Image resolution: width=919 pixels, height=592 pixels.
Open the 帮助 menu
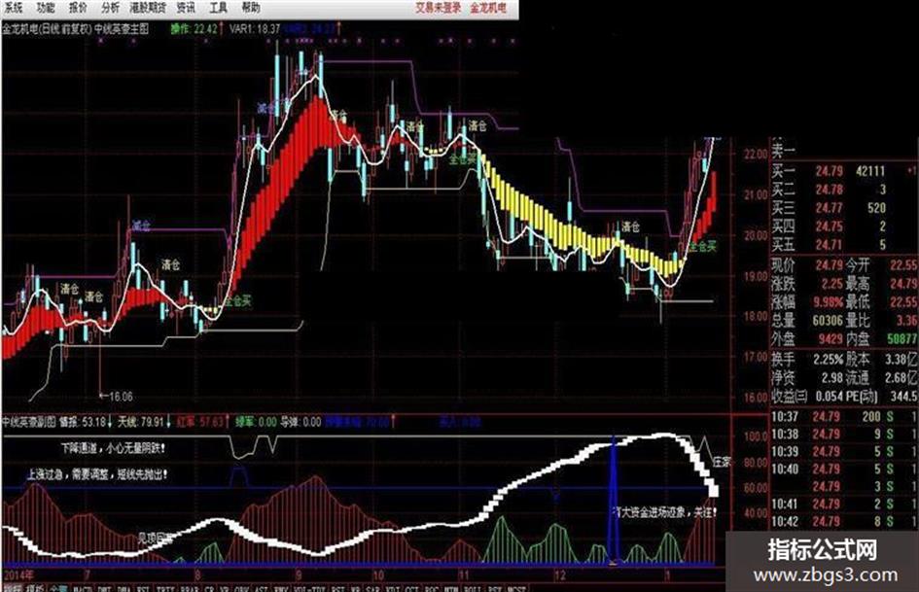tap(250, 8)
